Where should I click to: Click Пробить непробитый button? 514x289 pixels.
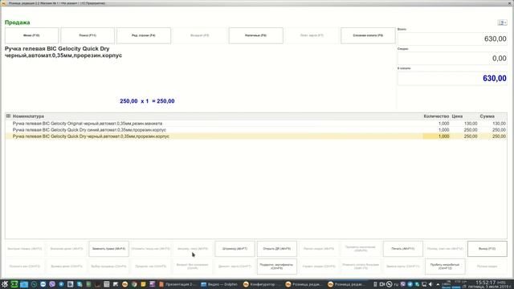tap(445, 267)
